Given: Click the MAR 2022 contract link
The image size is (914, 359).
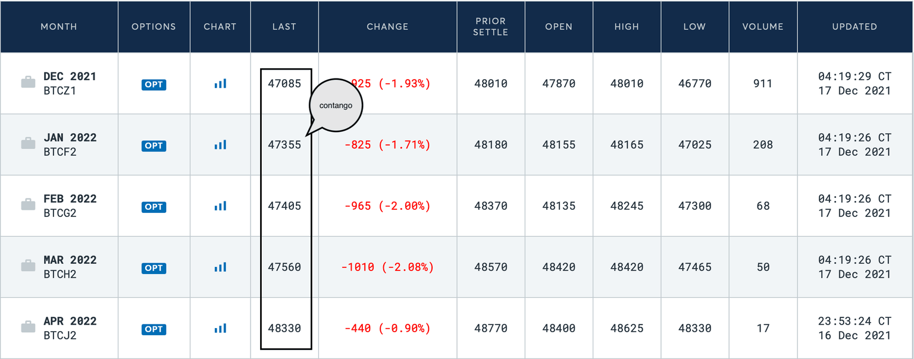Looking at the screenshot, I should [70, 260].
